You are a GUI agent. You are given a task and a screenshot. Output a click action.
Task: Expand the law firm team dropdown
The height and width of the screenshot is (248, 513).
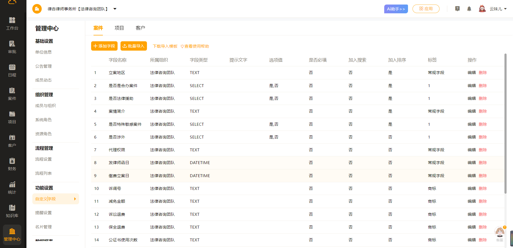pyautogui.click(x=115, y=9)
